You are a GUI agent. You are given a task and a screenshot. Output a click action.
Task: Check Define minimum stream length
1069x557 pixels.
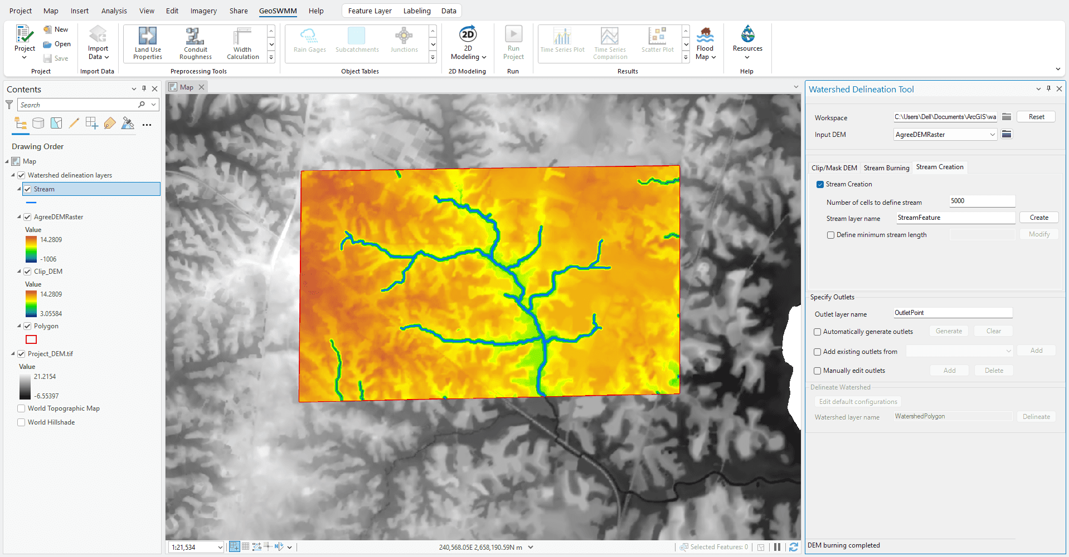tap(831, 235)
